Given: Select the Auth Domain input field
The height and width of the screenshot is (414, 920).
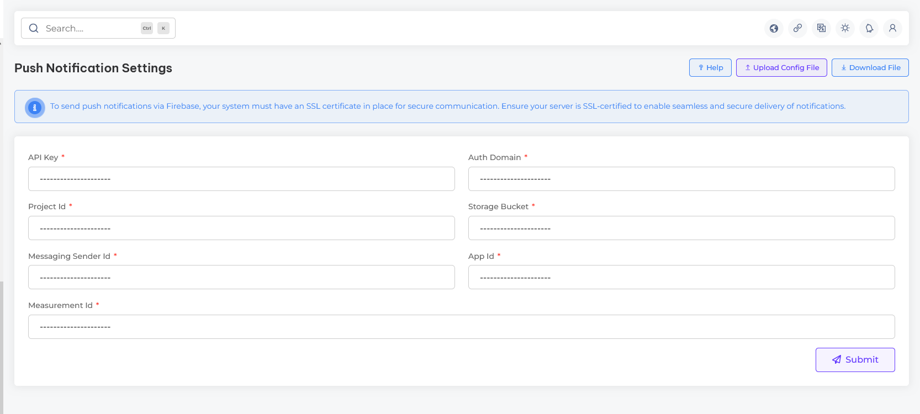Looking at the screenshot, I should point(681,179).
